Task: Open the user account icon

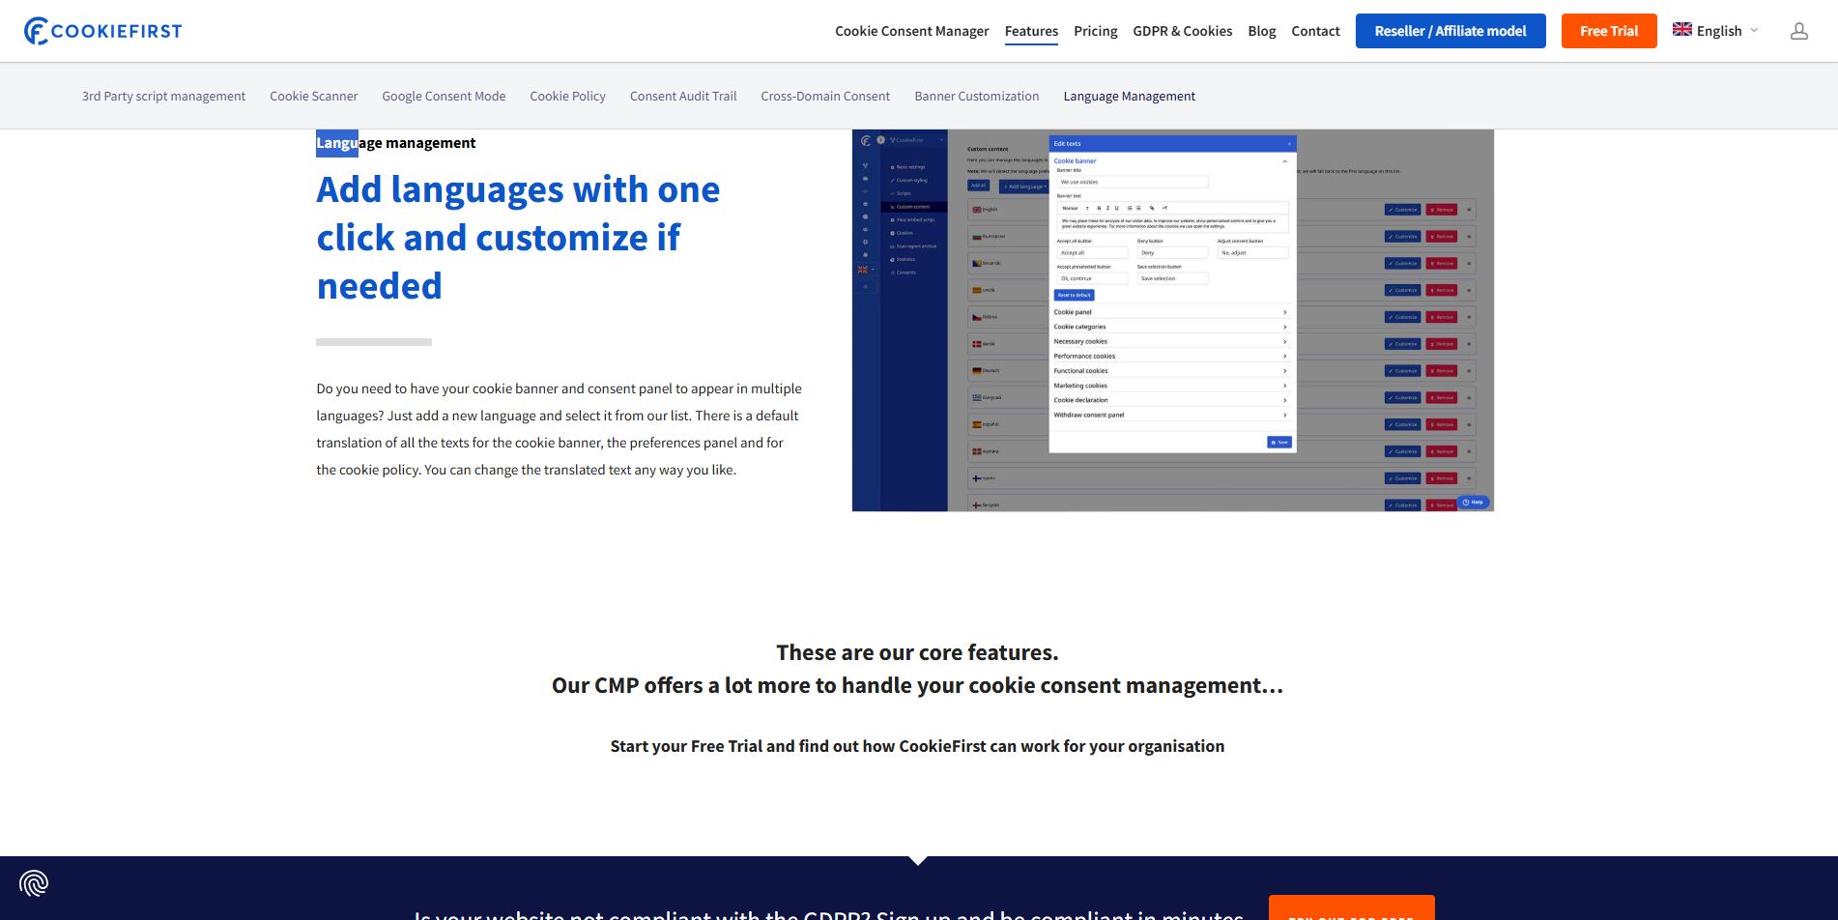Action: coord(1798,31)
